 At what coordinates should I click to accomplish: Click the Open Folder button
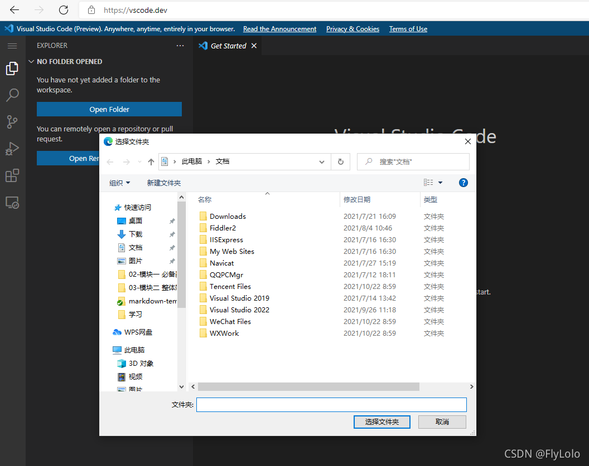[109, 109]
